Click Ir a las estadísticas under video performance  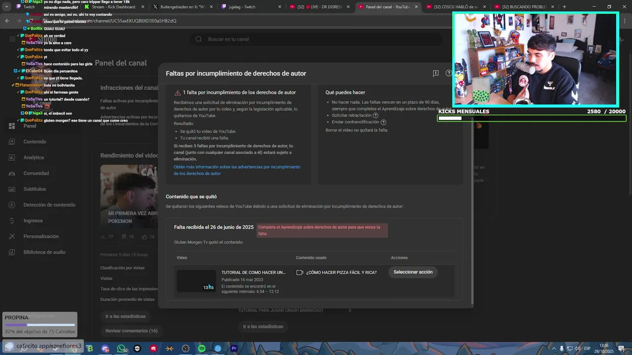(125, 316)
